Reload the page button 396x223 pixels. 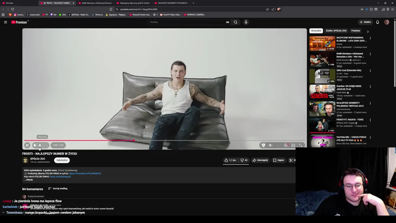tap(12, 9)
